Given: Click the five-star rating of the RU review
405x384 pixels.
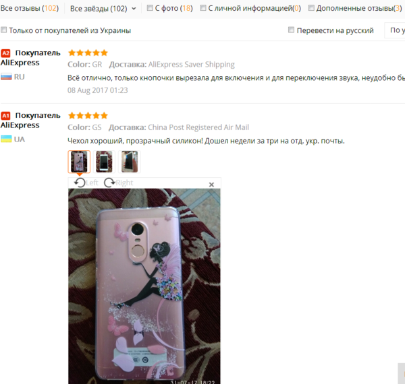Looking at the screenshot, I should coord(88,53).
